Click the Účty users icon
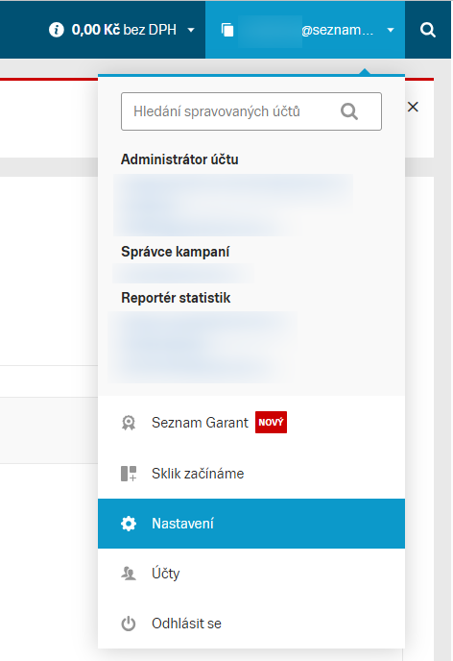The height and width of the screenshot is (661, 453). [x=129, y=574]
